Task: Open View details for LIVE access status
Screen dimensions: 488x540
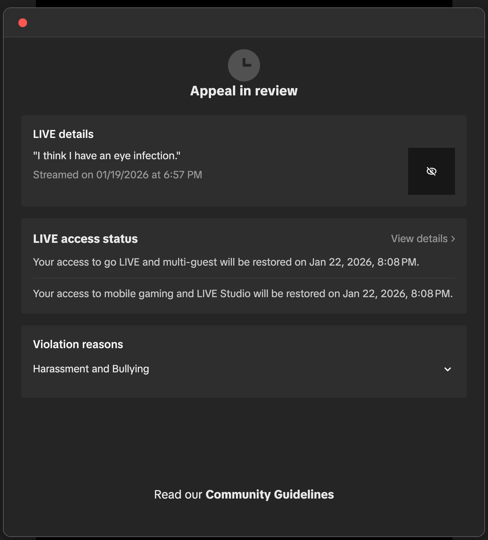Action: click(x=423, y=239)
